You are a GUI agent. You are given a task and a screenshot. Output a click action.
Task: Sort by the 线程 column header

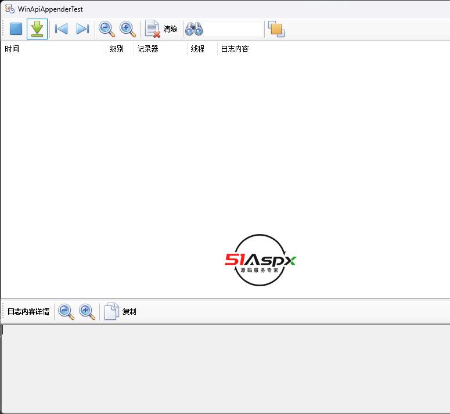point(202,49)
